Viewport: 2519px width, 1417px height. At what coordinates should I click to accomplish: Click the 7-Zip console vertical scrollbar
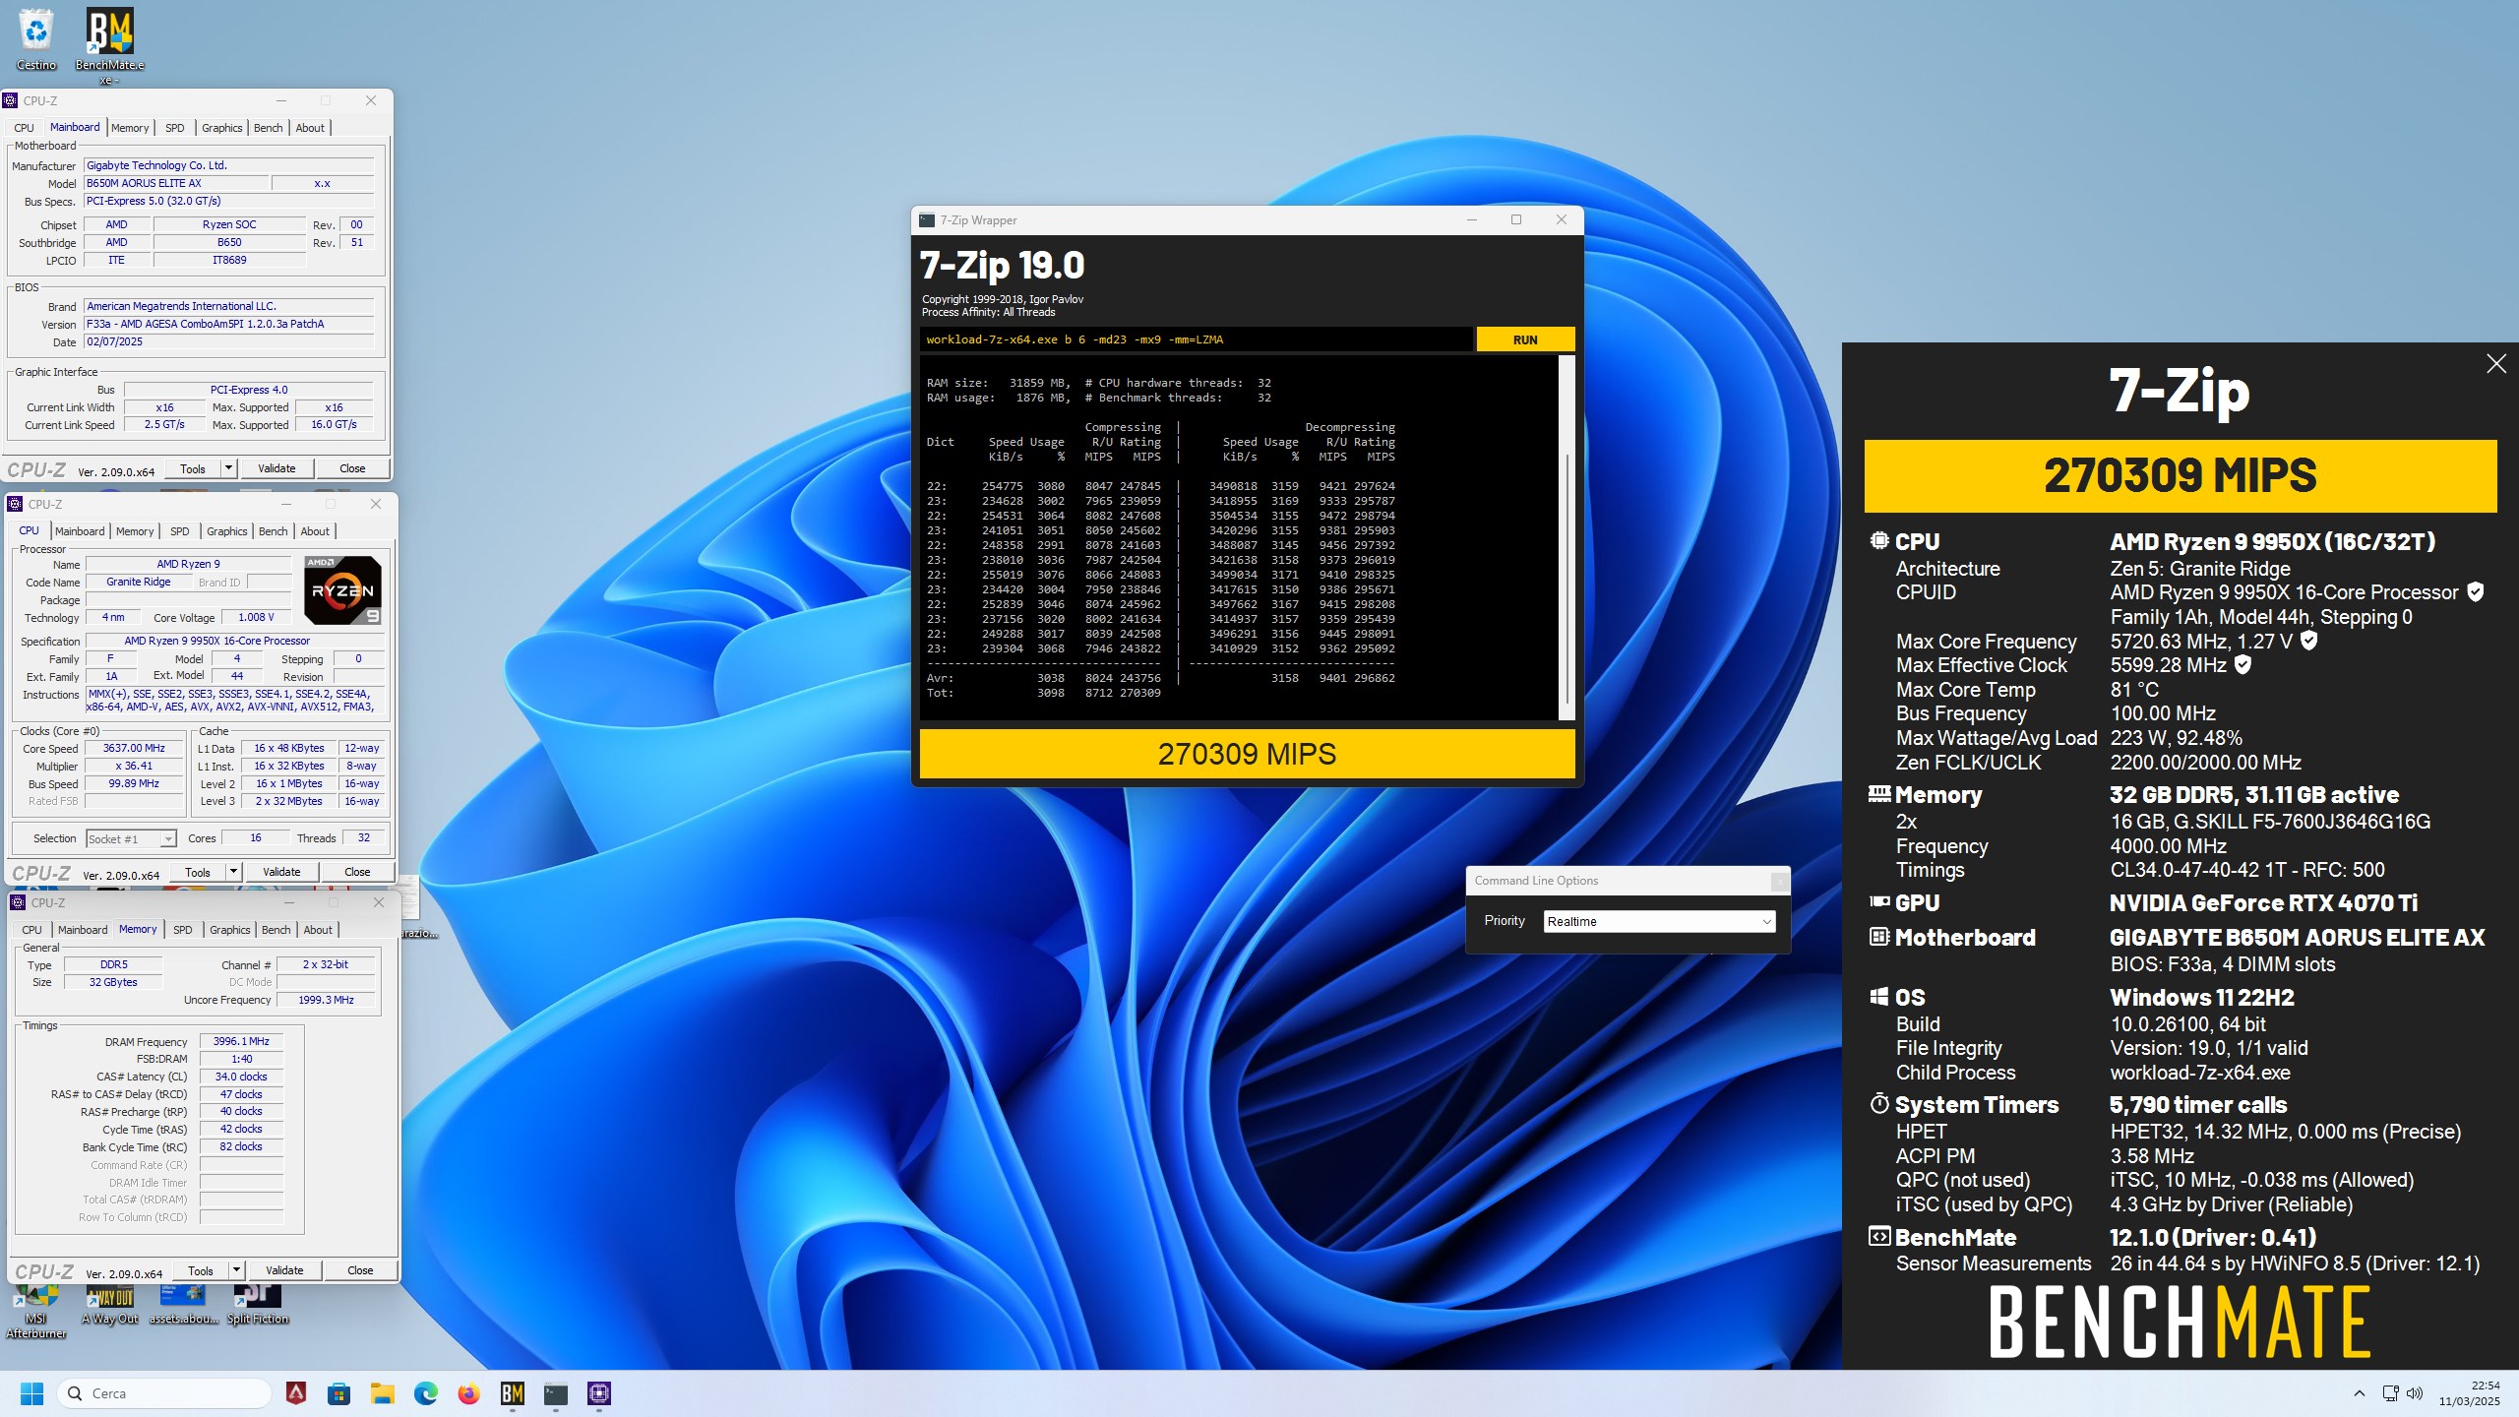point(1567,537)
